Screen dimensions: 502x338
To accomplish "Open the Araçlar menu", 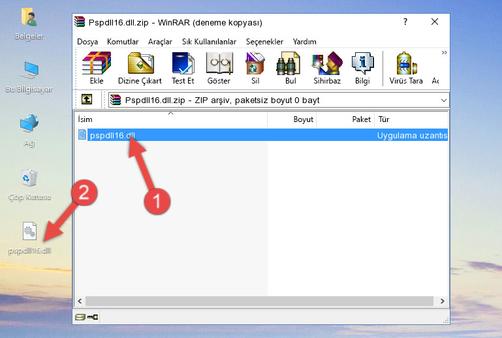I will click(160, 42).
